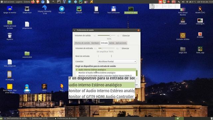213x120 pixels.
Task: Open the Firefox launcher in the top panel
Action: 33,2
